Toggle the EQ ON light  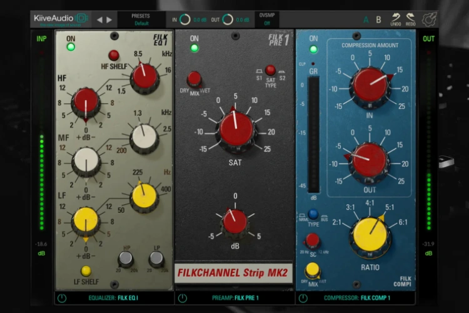point(71,47)
